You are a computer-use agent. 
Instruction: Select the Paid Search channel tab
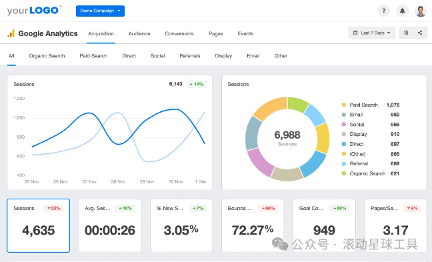pyautogui.click(x=93, y=56)
